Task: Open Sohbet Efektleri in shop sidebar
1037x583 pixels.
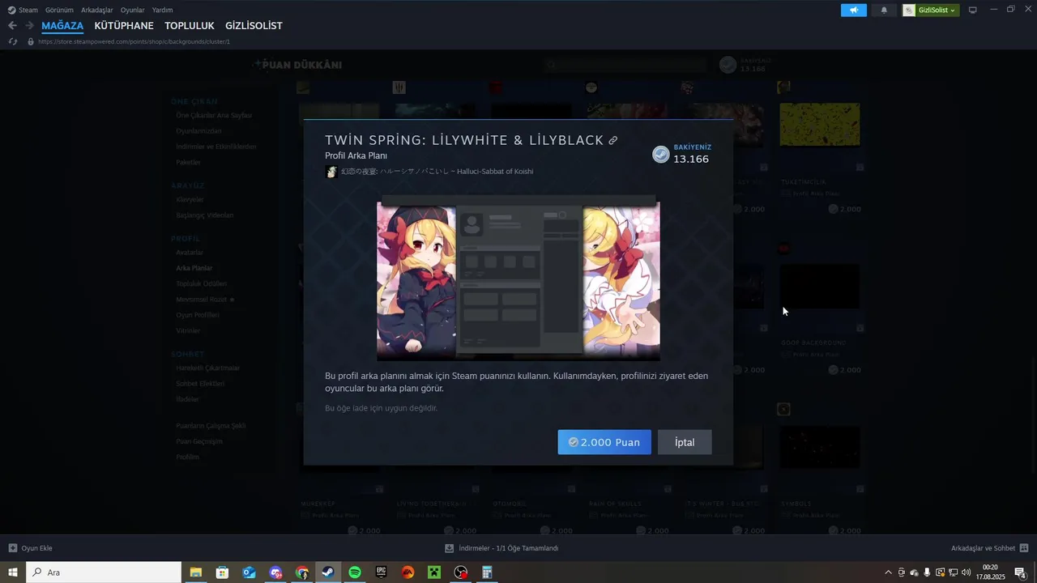Action: [200, 383]
